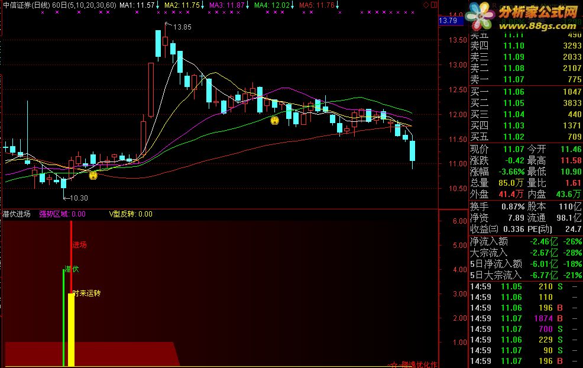Click the 外盘 41.4万 value
The height and width of the screenshot is (368, 583).
tap(511, 194)
